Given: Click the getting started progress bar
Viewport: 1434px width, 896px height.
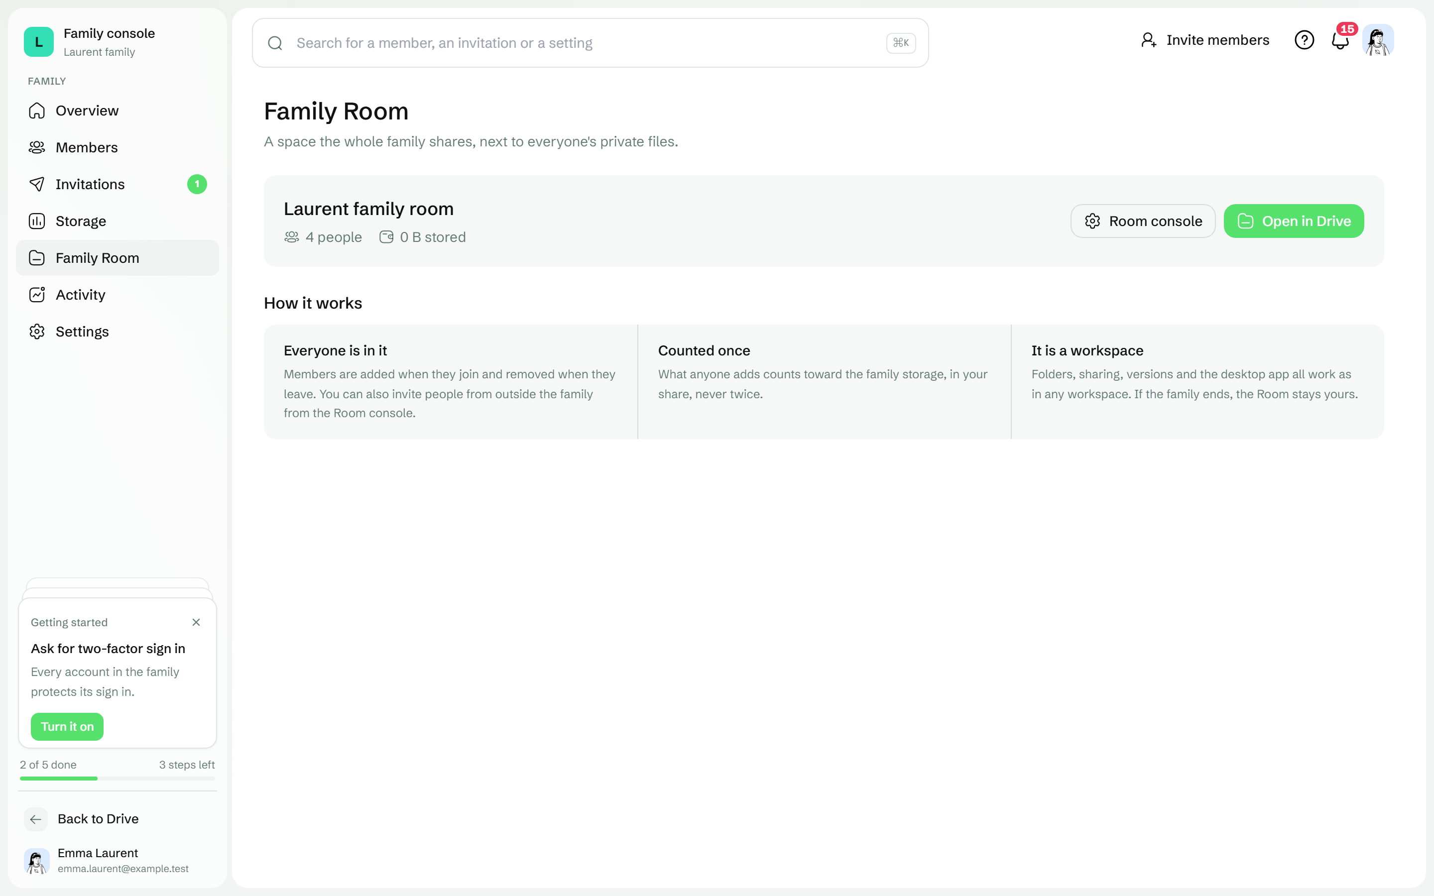Looking at the screenshot, I should point(118,778).
